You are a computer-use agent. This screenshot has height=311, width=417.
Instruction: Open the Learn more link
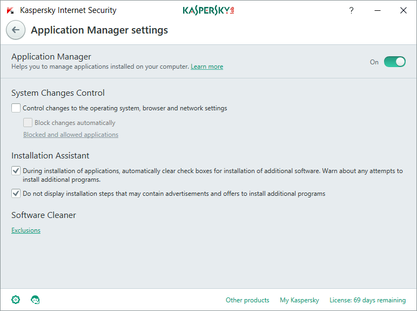coord(207,67)
